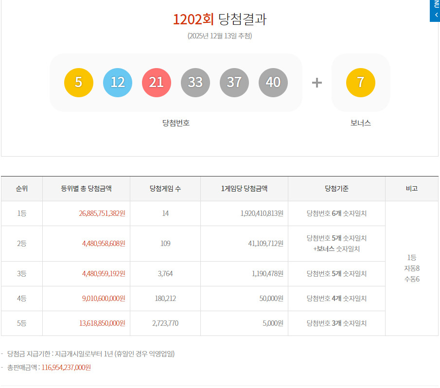This screenshot has width=440, height=388.
Task: Click the yellow bonus ball 7
Action: click(361, 83)
